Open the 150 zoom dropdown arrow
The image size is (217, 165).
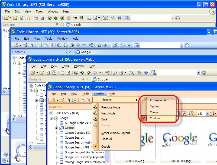(207, 114)
